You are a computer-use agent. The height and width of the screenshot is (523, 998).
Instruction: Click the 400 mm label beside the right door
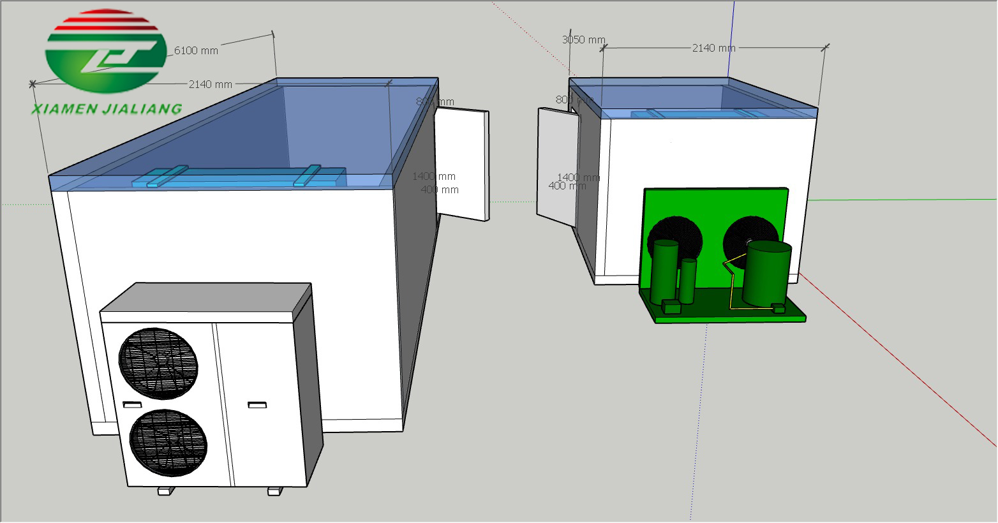(567, 186)
